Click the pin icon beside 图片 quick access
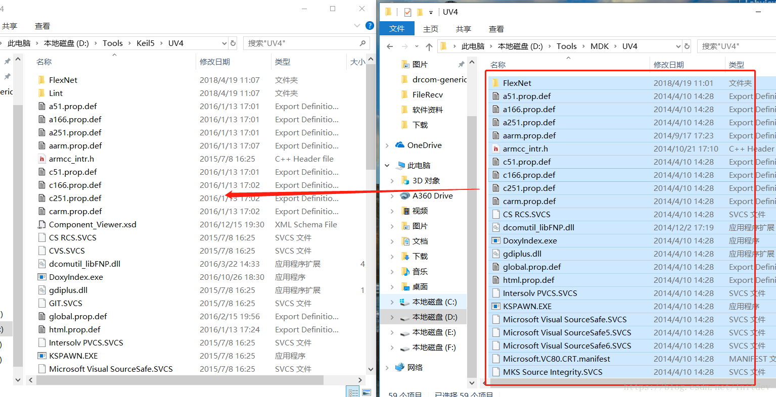The width and height of the screenshot is (776, 397). coord(461,65)
